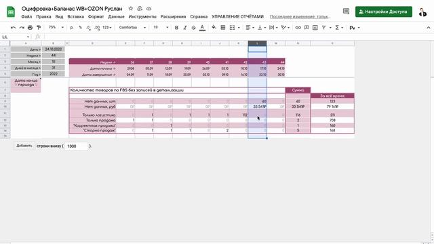Click the formula bar input
Viewport: 434px width, 244px height.
coord(238,37)
